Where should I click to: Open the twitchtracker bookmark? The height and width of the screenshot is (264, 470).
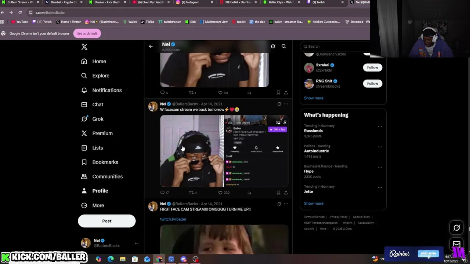pos(170,22)
